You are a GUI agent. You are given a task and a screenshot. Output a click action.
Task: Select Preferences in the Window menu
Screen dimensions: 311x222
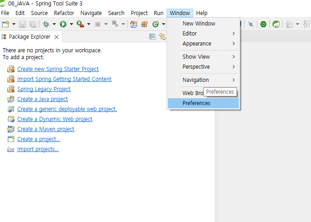click(203, 103)
